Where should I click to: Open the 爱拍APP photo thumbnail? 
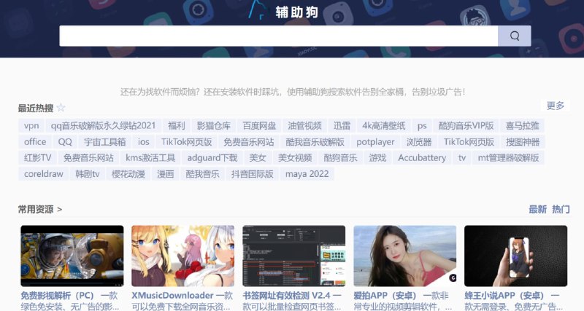(405, 256)
